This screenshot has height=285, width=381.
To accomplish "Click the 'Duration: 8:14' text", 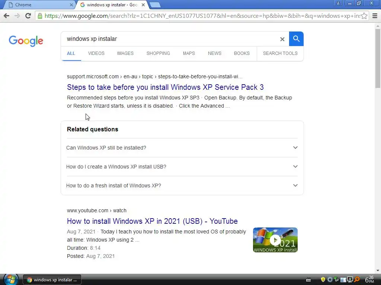I will point(84,248).
